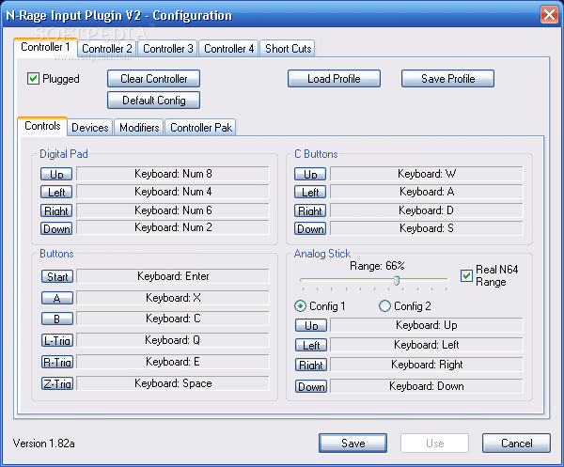Assign Analog Stick Up button

coord(311,325)
